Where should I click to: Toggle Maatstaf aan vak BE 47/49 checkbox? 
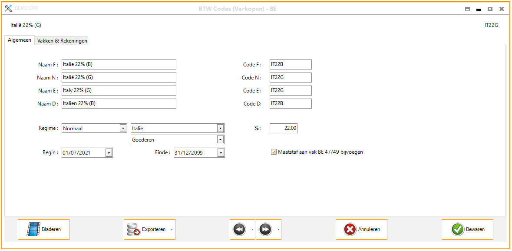[x=274, y=152]
